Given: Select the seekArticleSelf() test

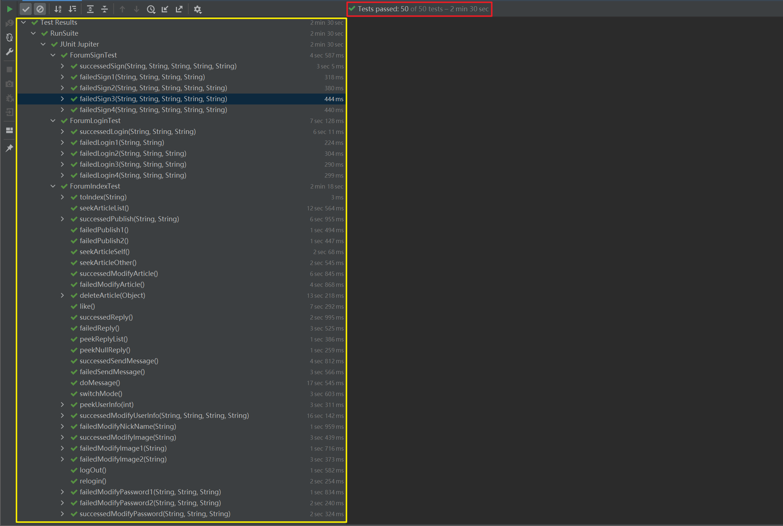Looking at the screenshot, I should 181,252.
